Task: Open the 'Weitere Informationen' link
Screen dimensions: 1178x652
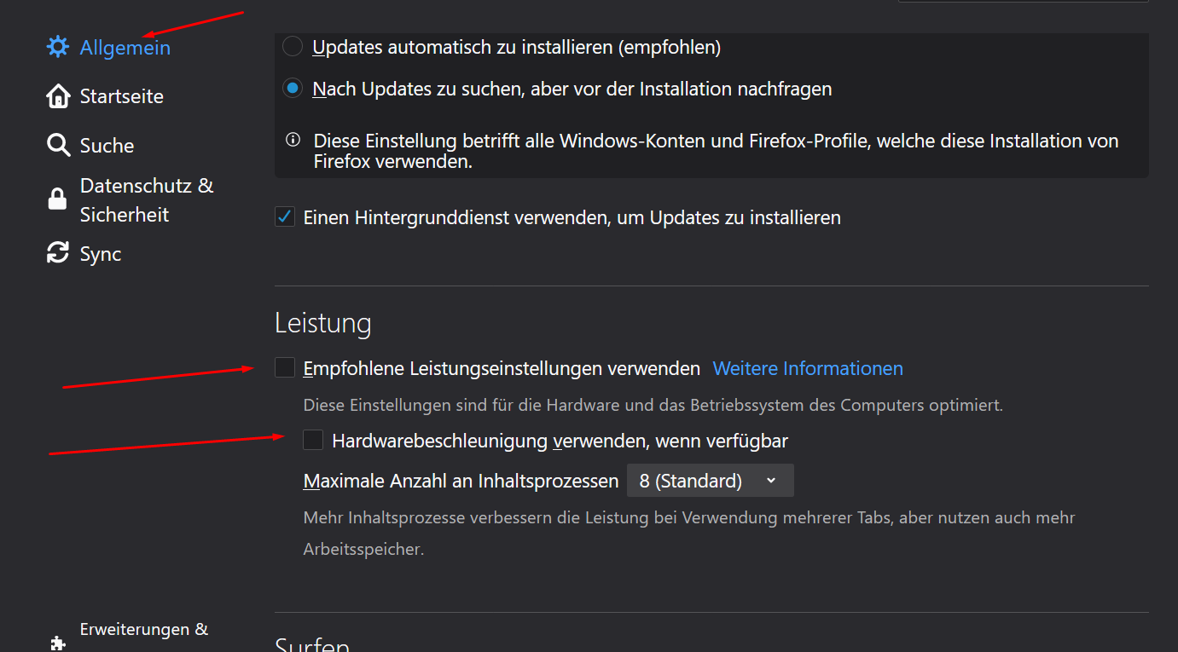Action: [x=807, y=368]
